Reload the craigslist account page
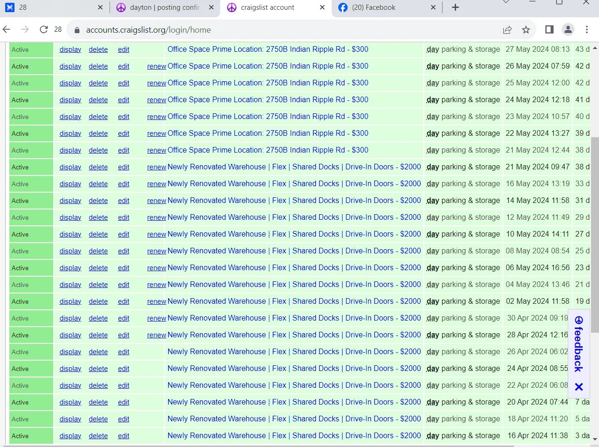 click(x=44, y=29)
